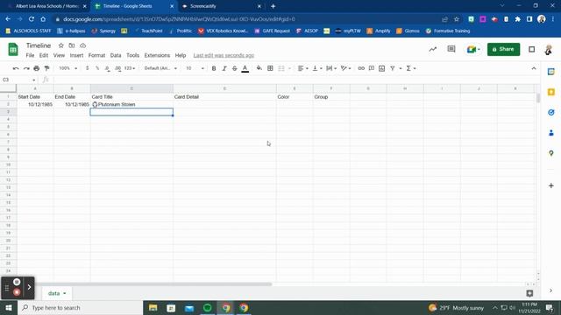Viewport: 561px width, 315px height.
Task: Select the Card Detail header cell
Action: [x=224, y=97]
